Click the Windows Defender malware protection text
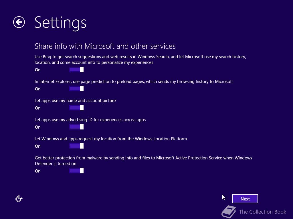Screen dimensions: 293x219 click(143, 161)
